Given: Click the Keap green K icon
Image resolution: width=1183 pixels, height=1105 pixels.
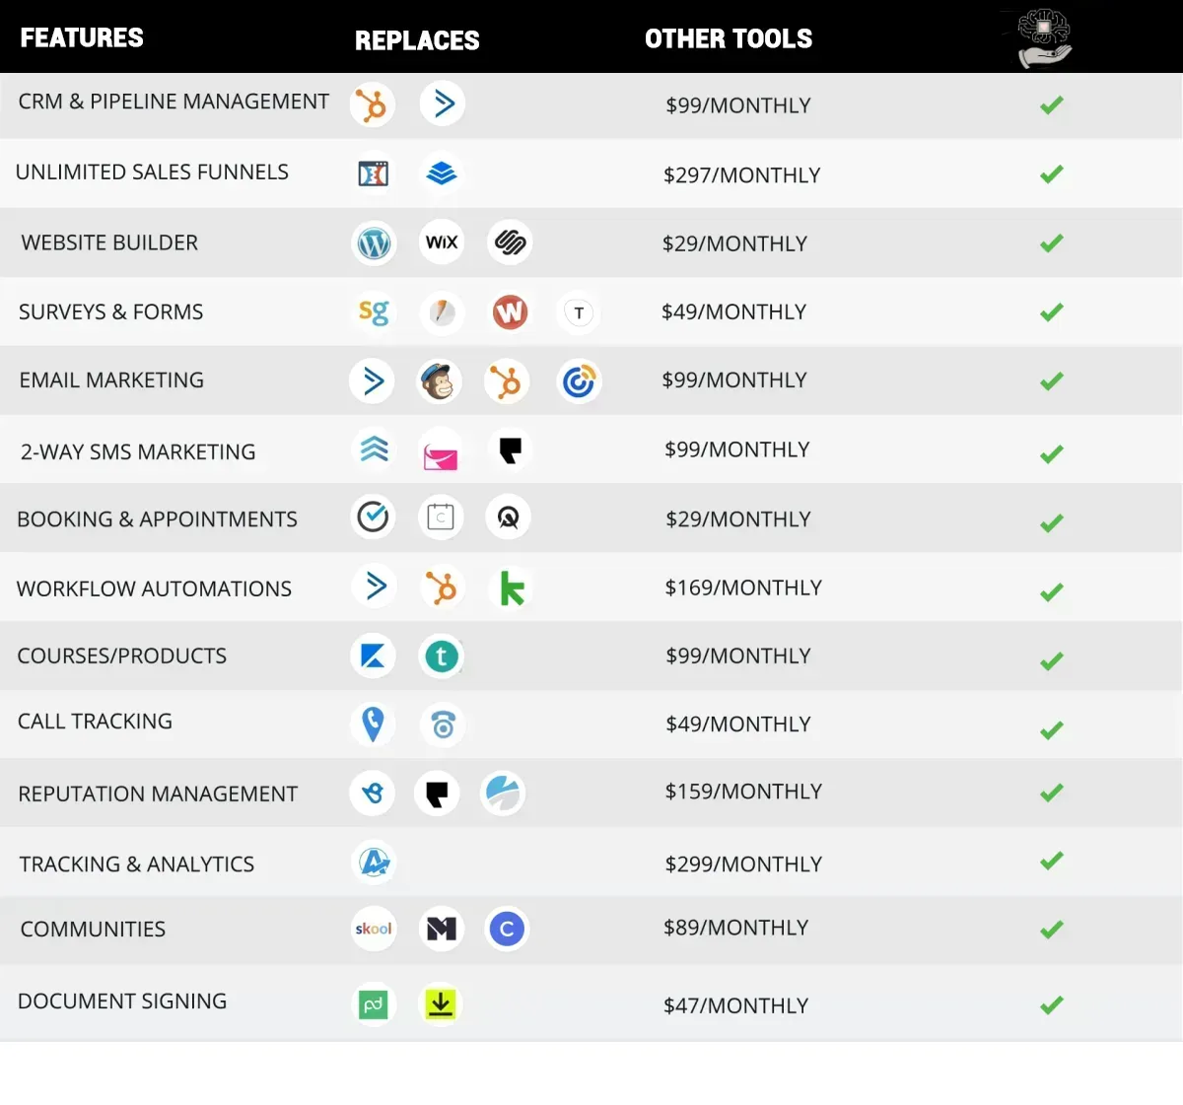Looking at the screenshot, I should coord(512,588).
